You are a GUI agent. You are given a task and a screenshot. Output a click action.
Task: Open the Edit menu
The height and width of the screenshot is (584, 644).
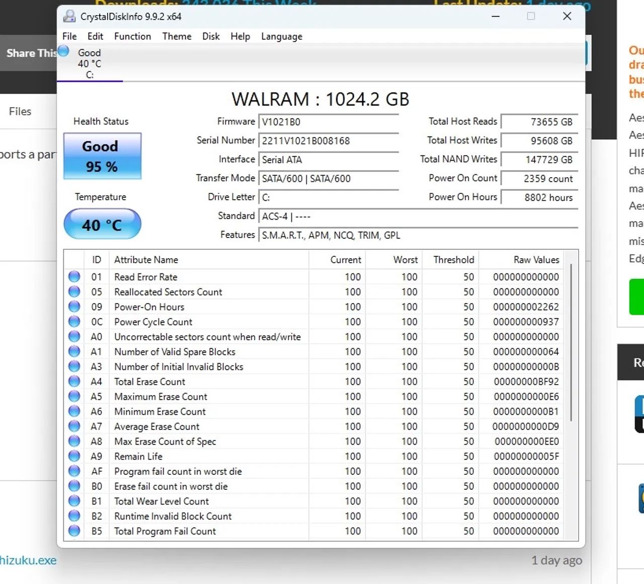95,36
